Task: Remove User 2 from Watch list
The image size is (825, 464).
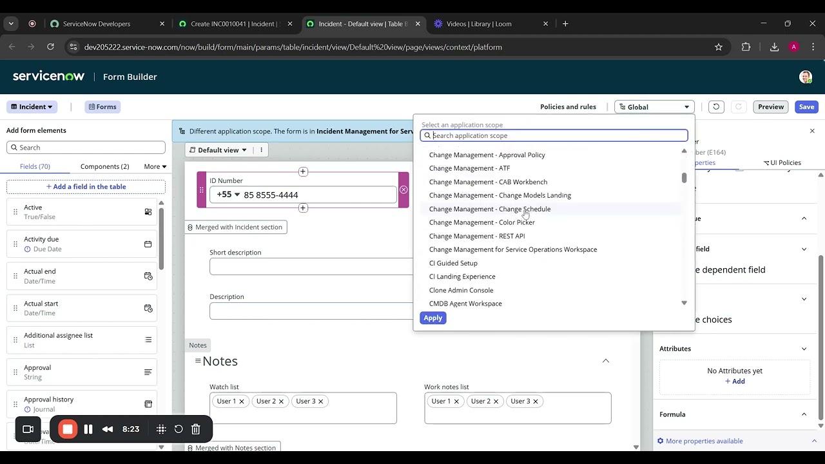Action: pyautogui.click(x=281, y=401)
